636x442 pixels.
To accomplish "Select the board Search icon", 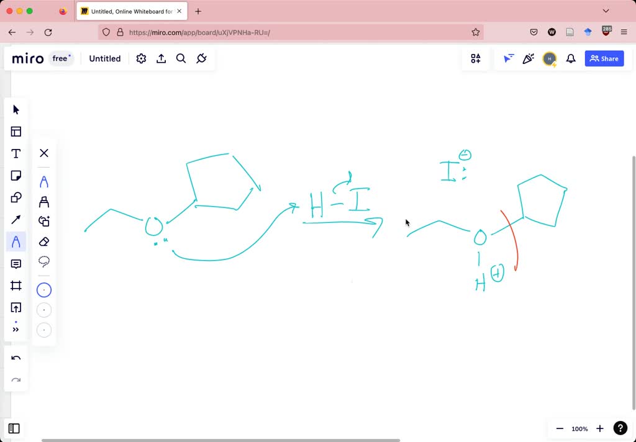I will (x=181, y=58).
